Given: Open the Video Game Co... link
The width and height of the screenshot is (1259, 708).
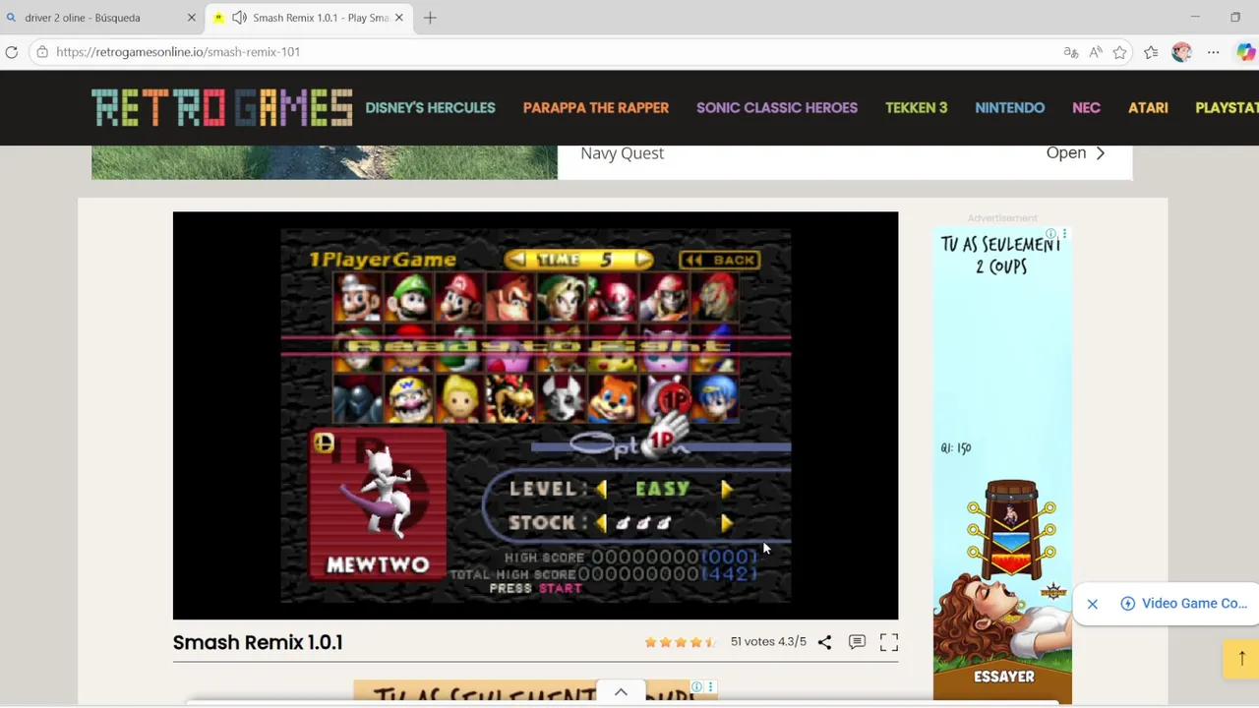Looking at the screenshot, I should pos(1183,604).
